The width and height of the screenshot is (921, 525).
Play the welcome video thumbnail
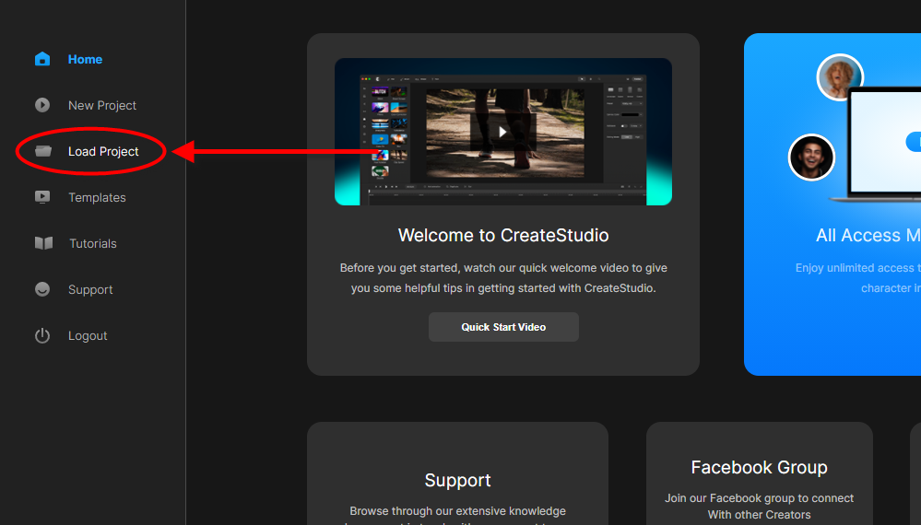[502, 132]
